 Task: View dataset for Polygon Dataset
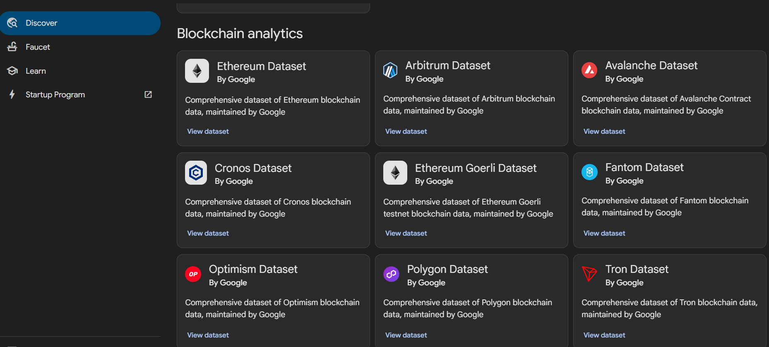tap(406, 335)
